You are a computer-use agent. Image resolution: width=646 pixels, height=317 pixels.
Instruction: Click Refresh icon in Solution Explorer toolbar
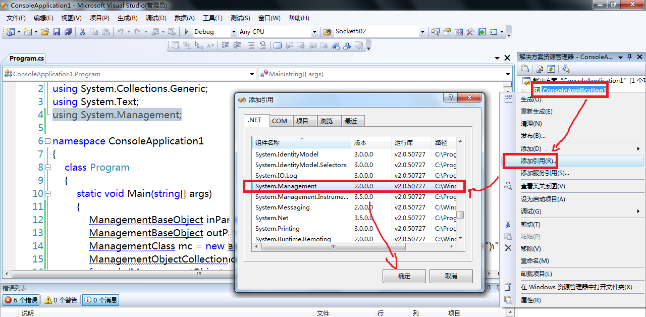coord(552,69)
